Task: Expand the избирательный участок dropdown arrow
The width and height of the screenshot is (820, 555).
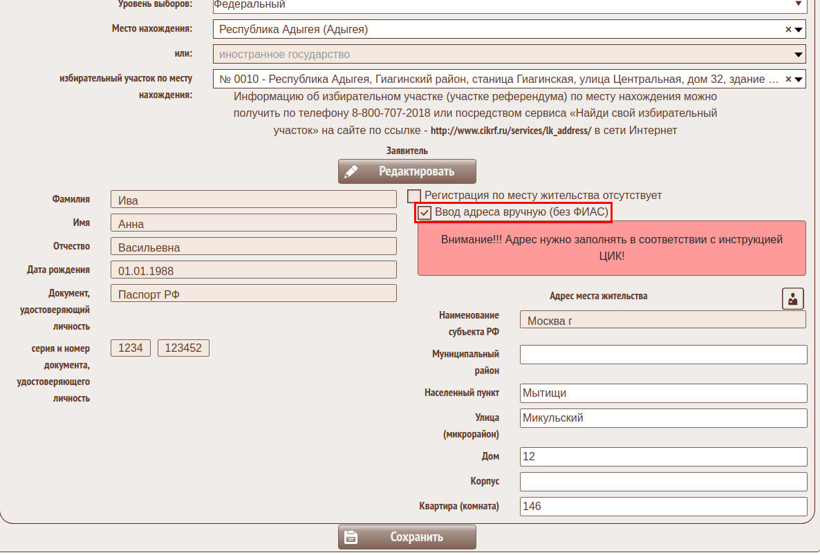Action: click(x=799, y=79)
